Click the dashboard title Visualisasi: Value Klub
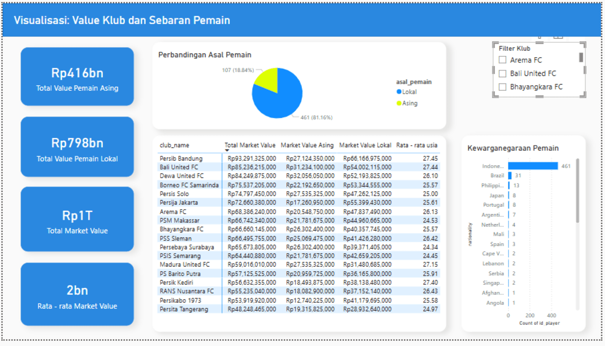Viewport: 605px width, 346px height. pyautogui.click(x=122, y=20)
